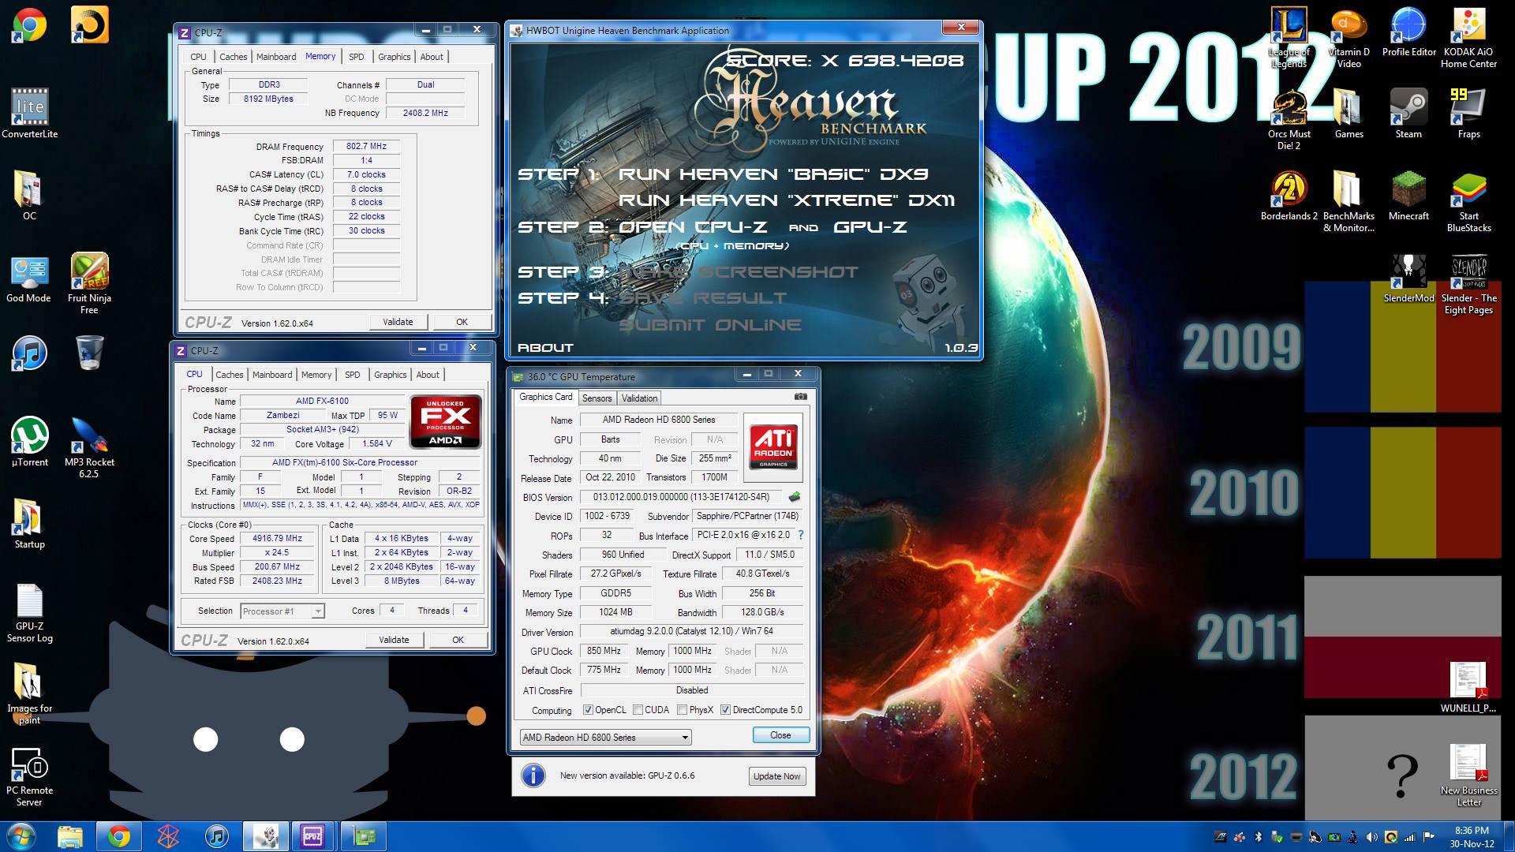1515x852 pixels.
Task: Switch to Caches tab in Memory CPU-Z window
Action: coord(233,57)
